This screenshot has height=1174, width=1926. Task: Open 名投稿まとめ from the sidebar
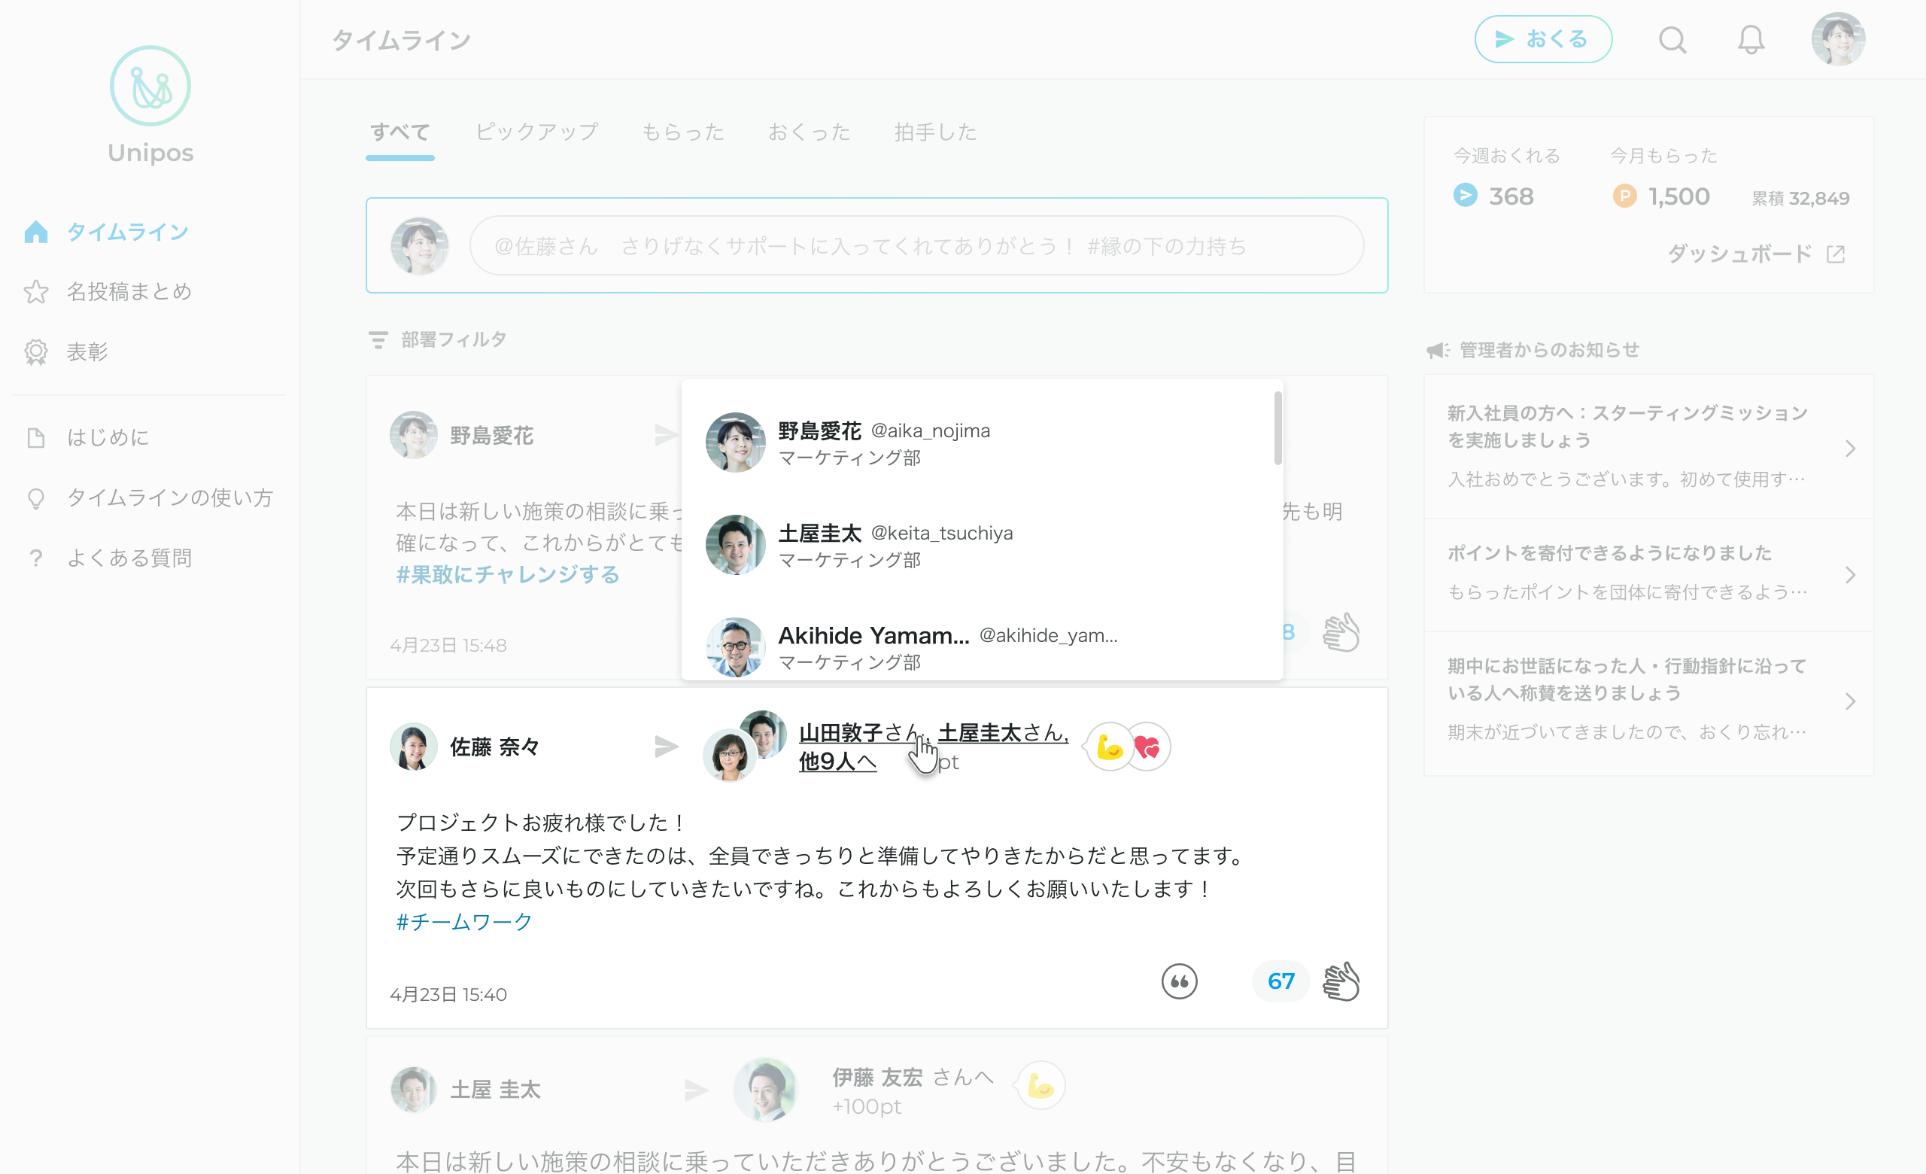pyautogui.click(x=128, y=290)
